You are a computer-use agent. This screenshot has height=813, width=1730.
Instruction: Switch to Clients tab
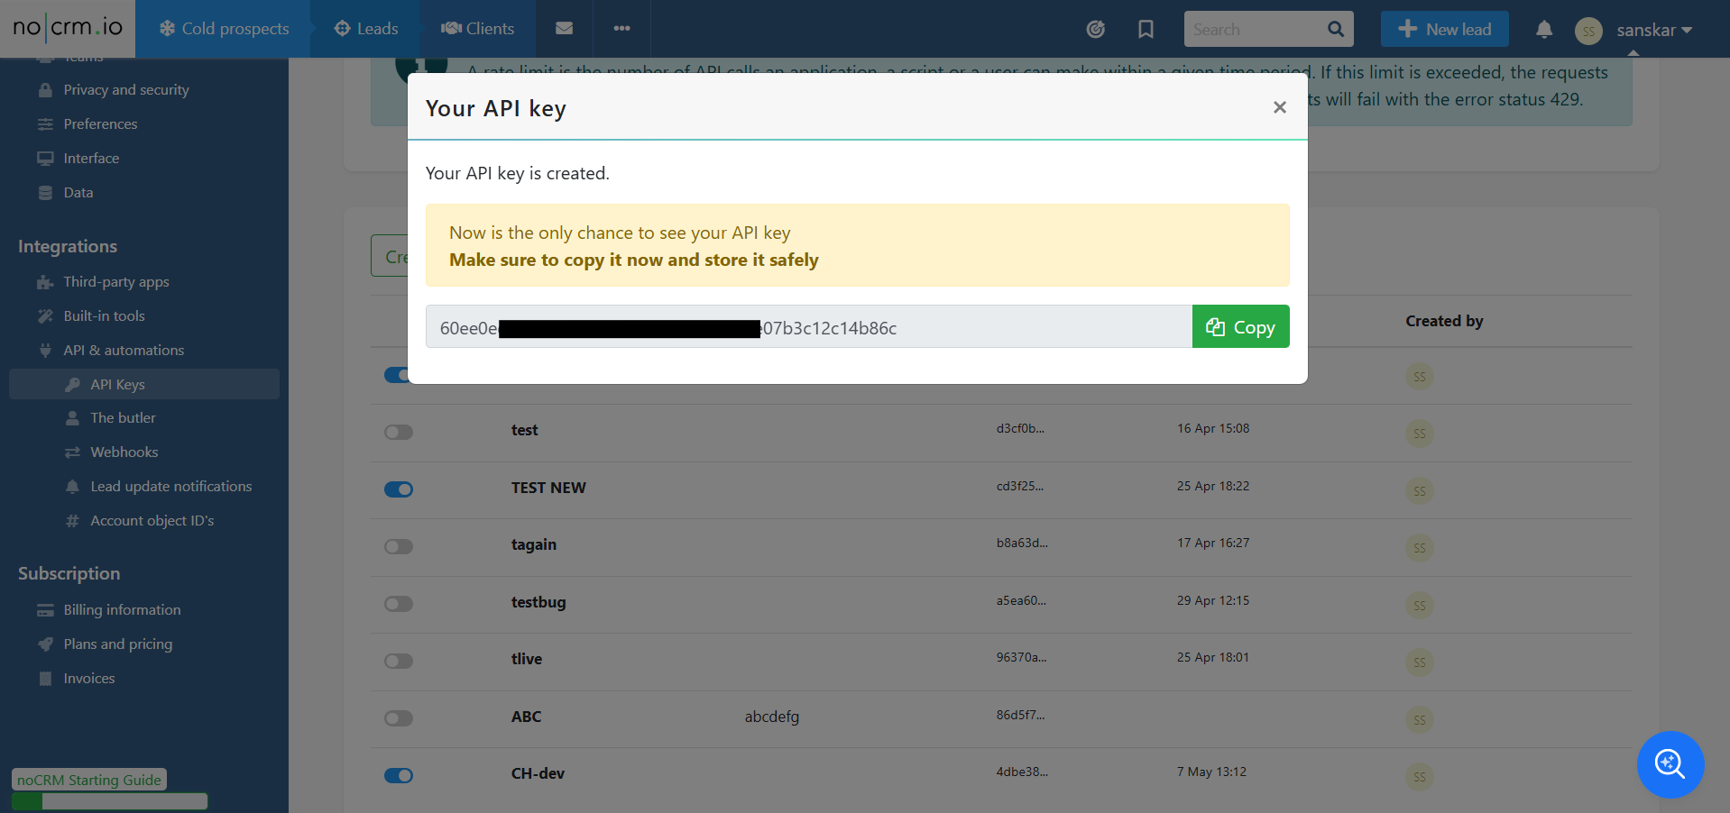tap(477, 29)
